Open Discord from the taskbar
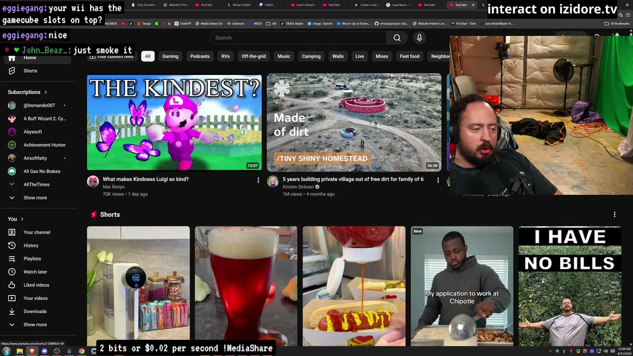This screenshot has height=356, width=633. (x=45, y=351)
